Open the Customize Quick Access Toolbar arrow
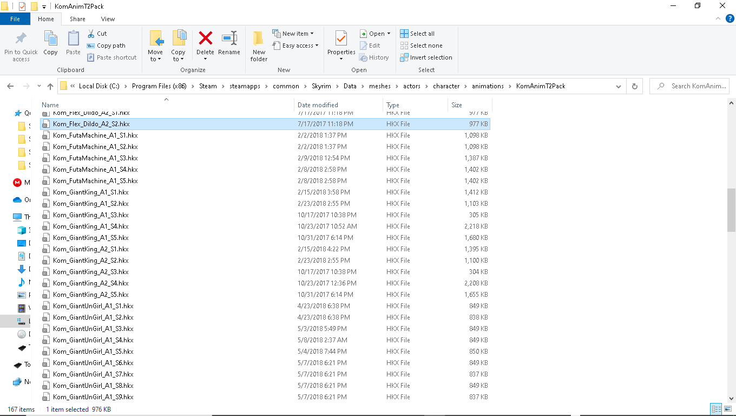The width and height of the screenshot is (736, 416). tap(44, 6)
